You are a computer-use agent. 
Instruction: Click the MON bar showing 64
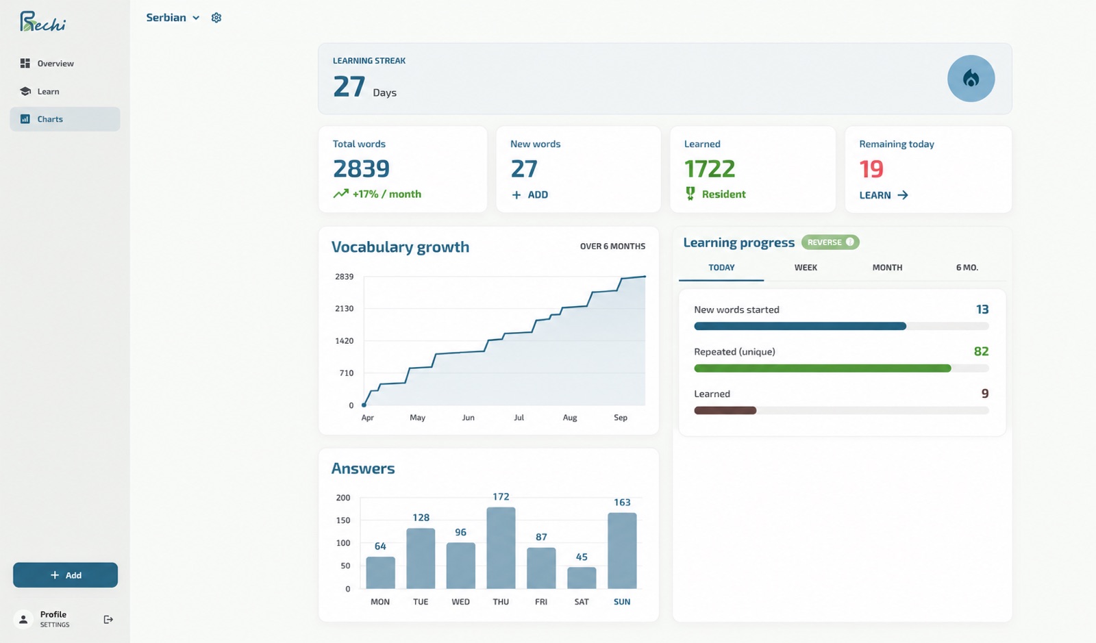pyautogui.click(x=380, y=572)
